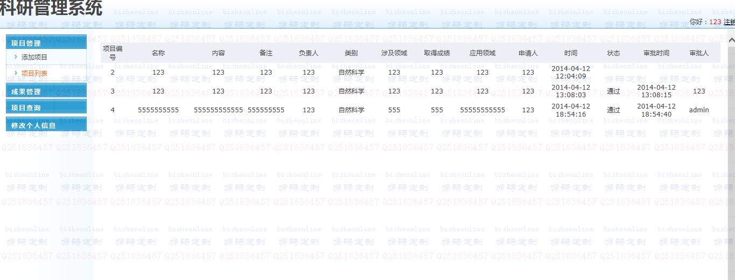Image resolution: width=735 pixels, height=280 pixels.
Task: Click the 取得成绩 column header
Action: (x=437, y=53)
